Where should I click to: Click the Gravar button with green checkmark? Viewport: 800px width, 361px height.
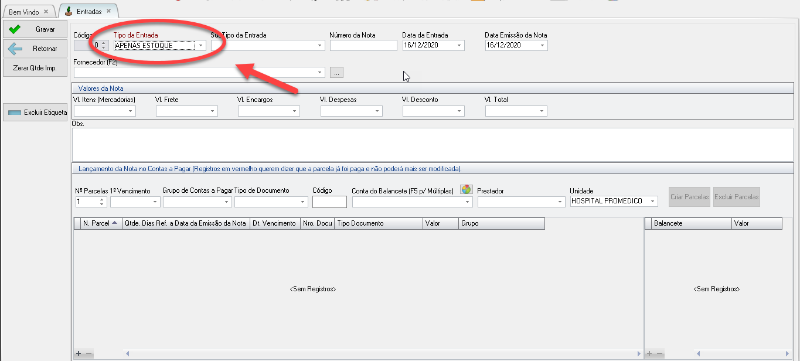tap(35, 29)
